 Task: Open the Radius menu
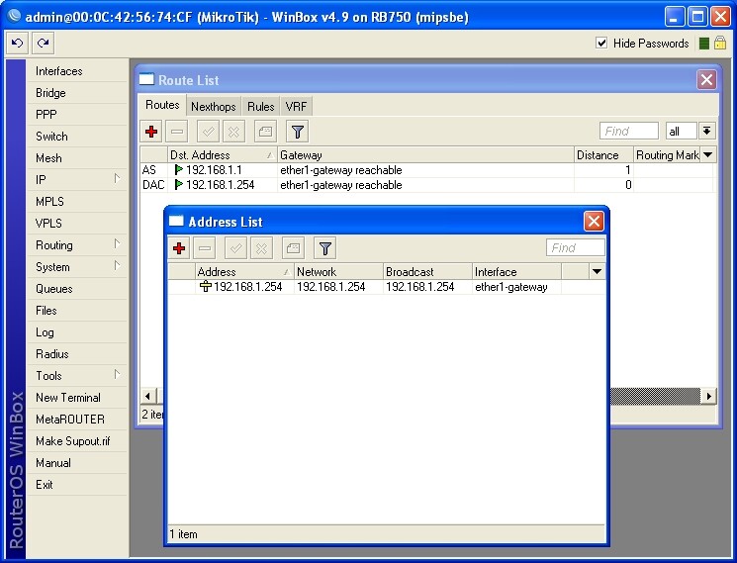click(x=76, y=354)
